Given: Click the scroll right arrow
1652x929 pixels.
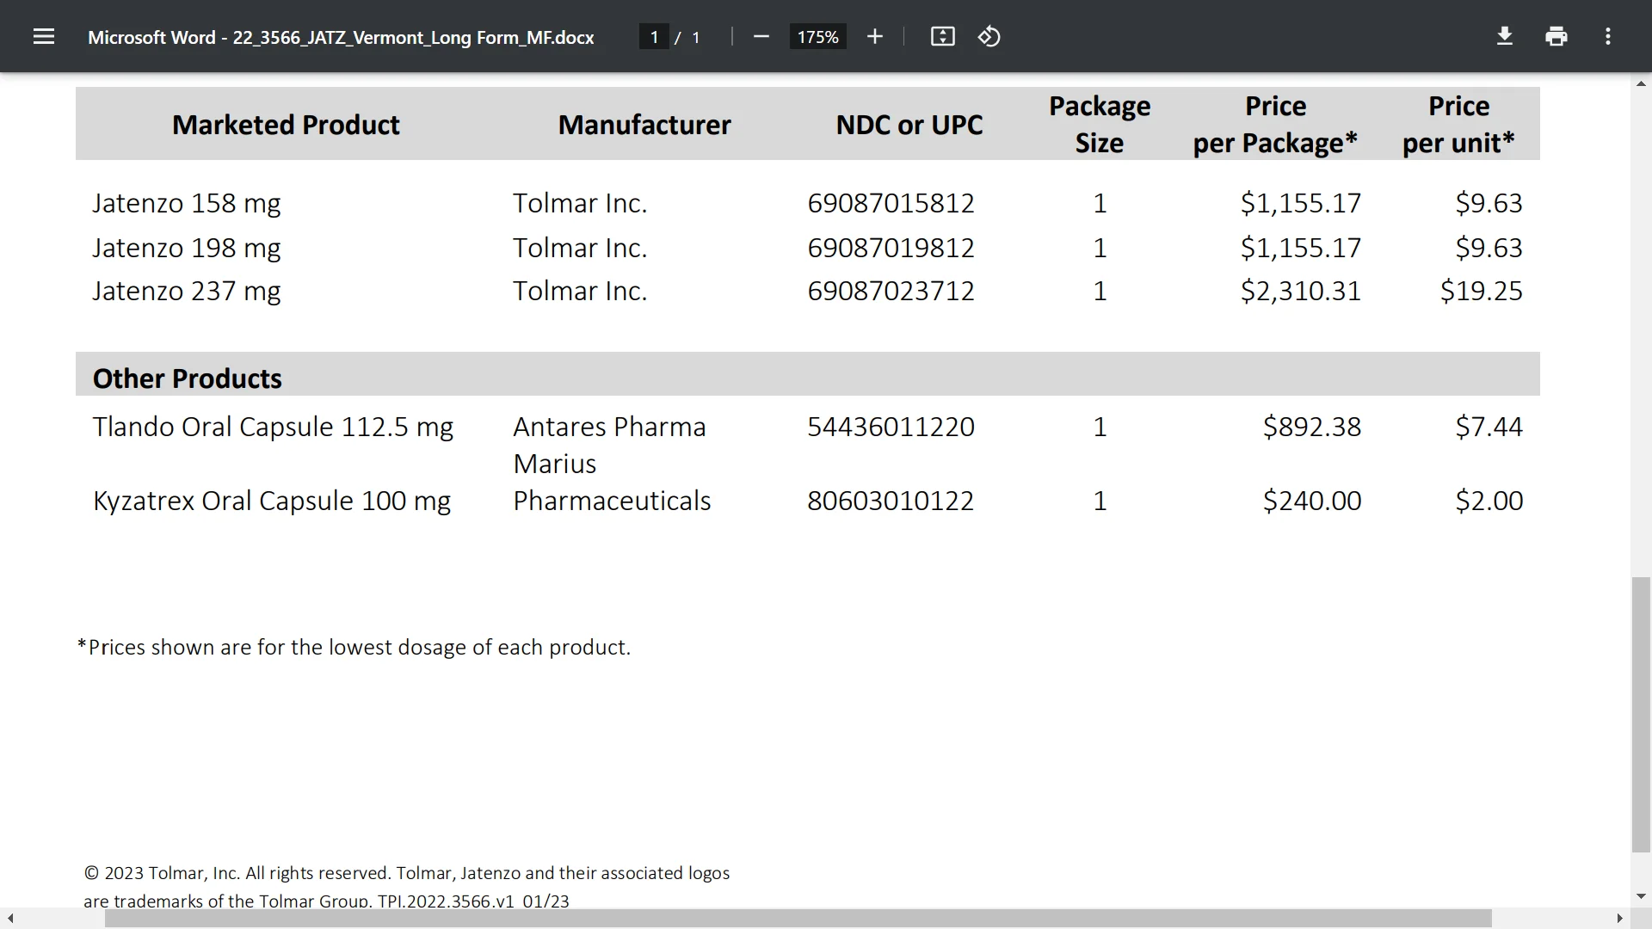Looking at the screenshot, I should click(1620, 919).
